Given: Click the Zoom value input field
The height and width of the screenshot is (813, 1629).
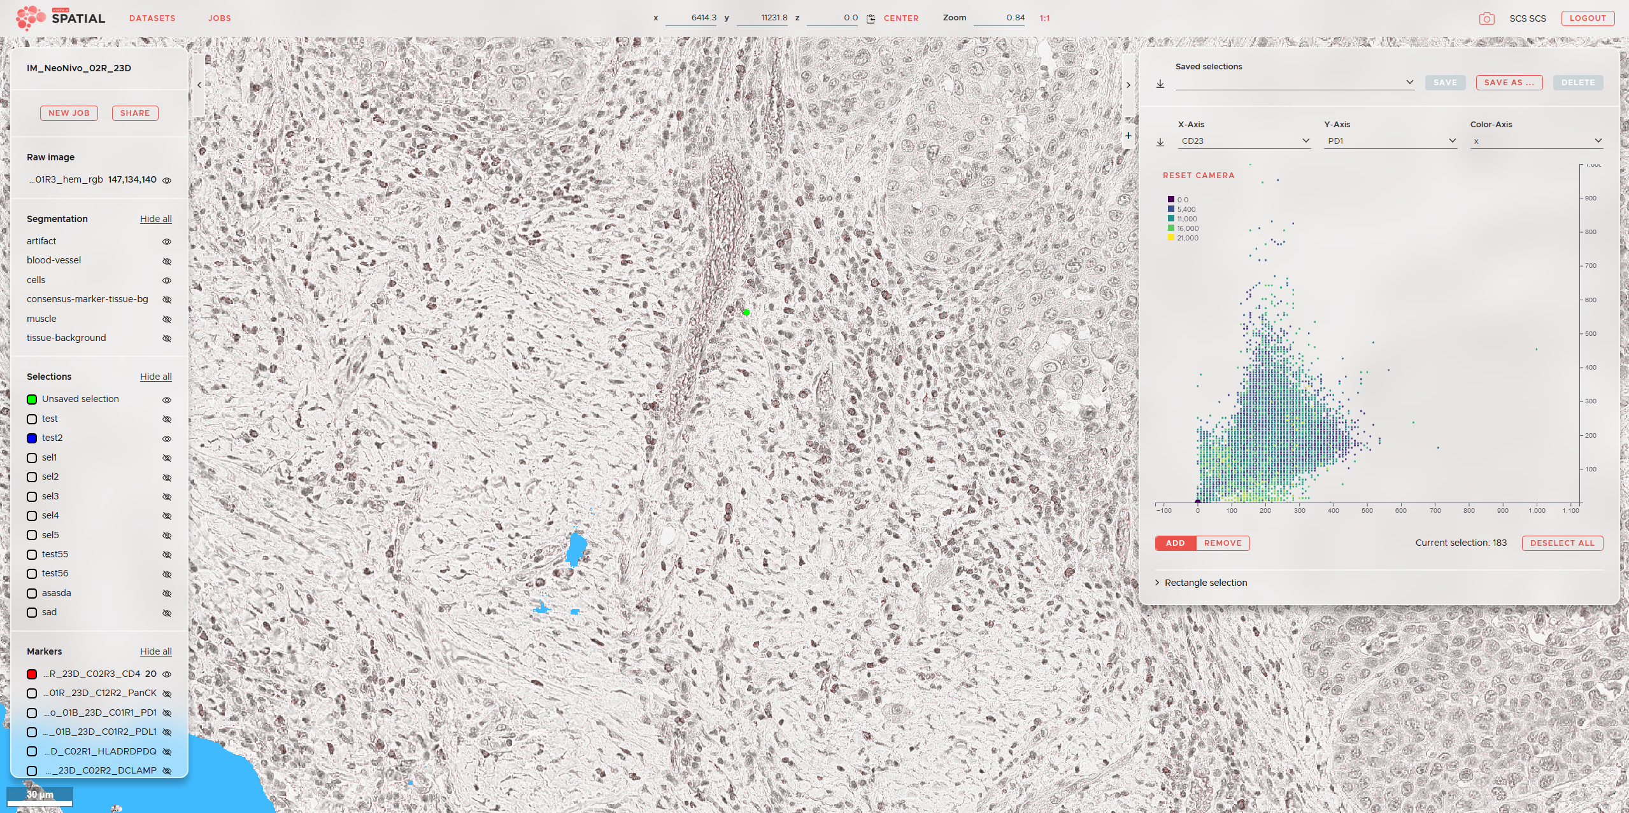Looking at the screenshot, I should 1000,18.
